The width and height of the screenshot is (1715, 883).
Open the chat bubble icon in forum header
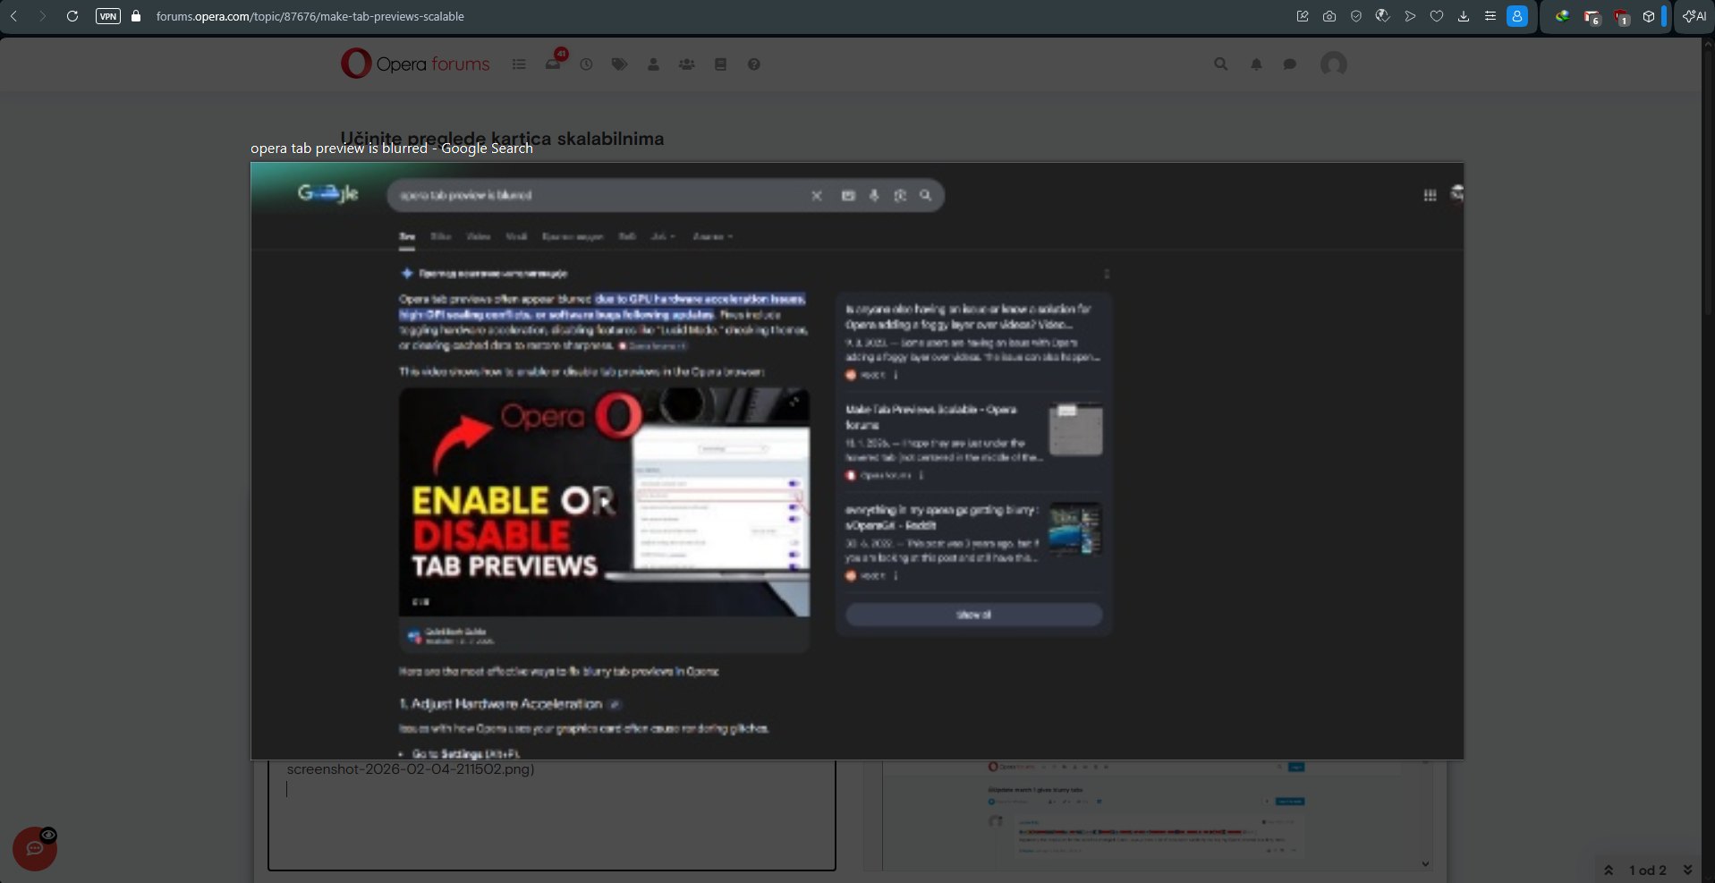click(x=1290, y=64)
